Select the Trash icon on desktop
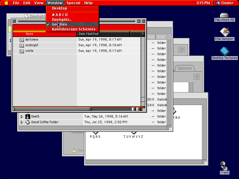239x179 pixels. coord(223,166)
